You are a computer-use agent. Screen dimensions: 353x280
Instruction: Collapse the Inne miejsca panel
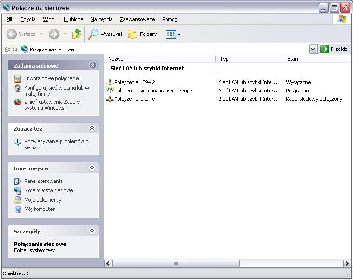coord(92,168)
